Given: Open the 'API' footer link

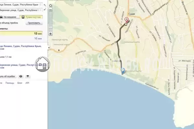Looking at the screenshot, I should click(27, 83).
